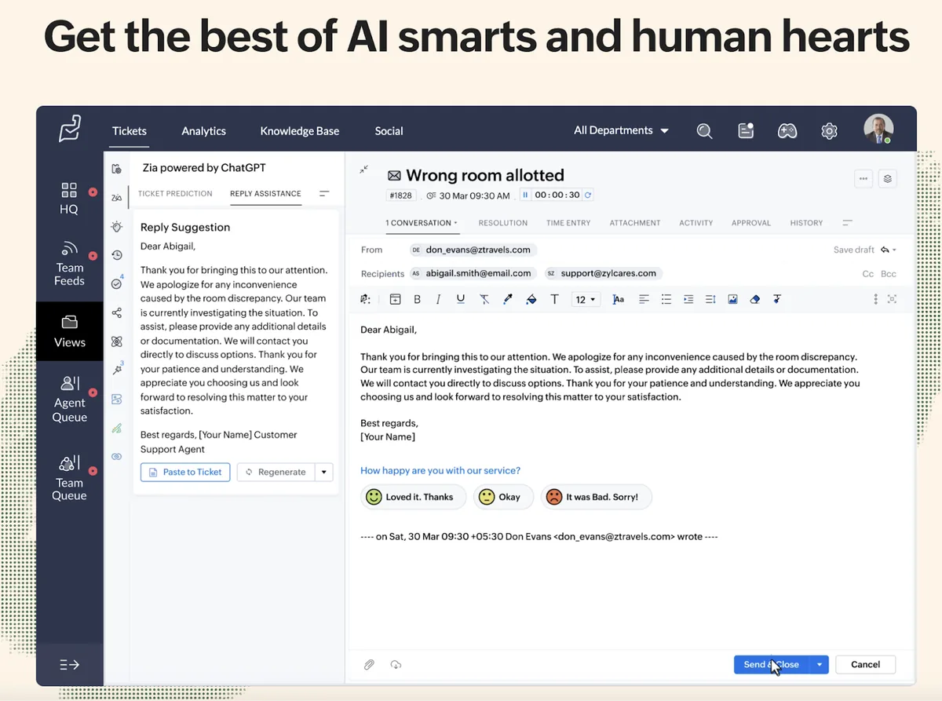The image size is (942, 701).
Task: Click the Cancel button
Action: [x=865, y=664]
